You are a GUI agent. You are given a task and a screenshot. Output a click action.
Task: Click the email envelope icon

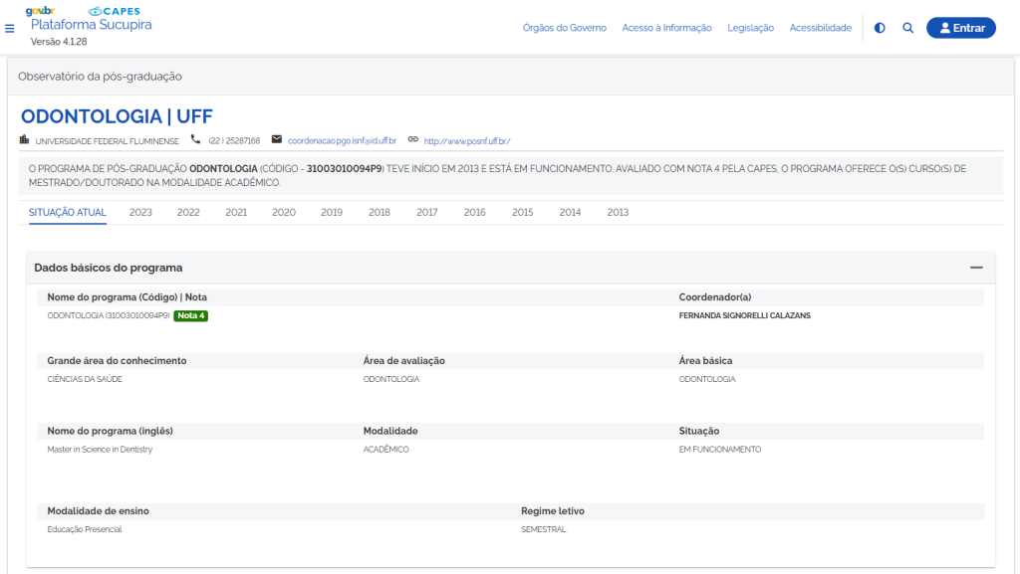(277, 139)
